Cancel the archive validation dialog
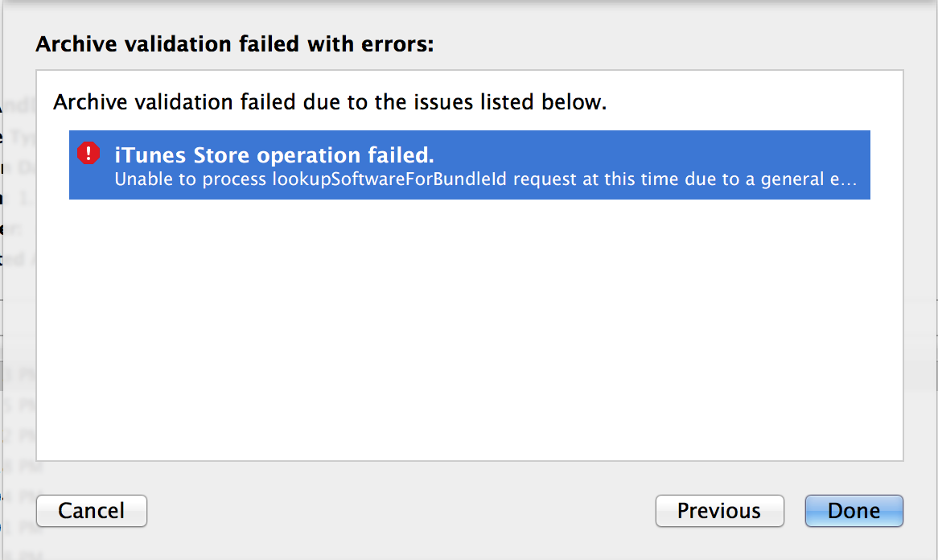This screenshot has height=560, width=938. 92,511
